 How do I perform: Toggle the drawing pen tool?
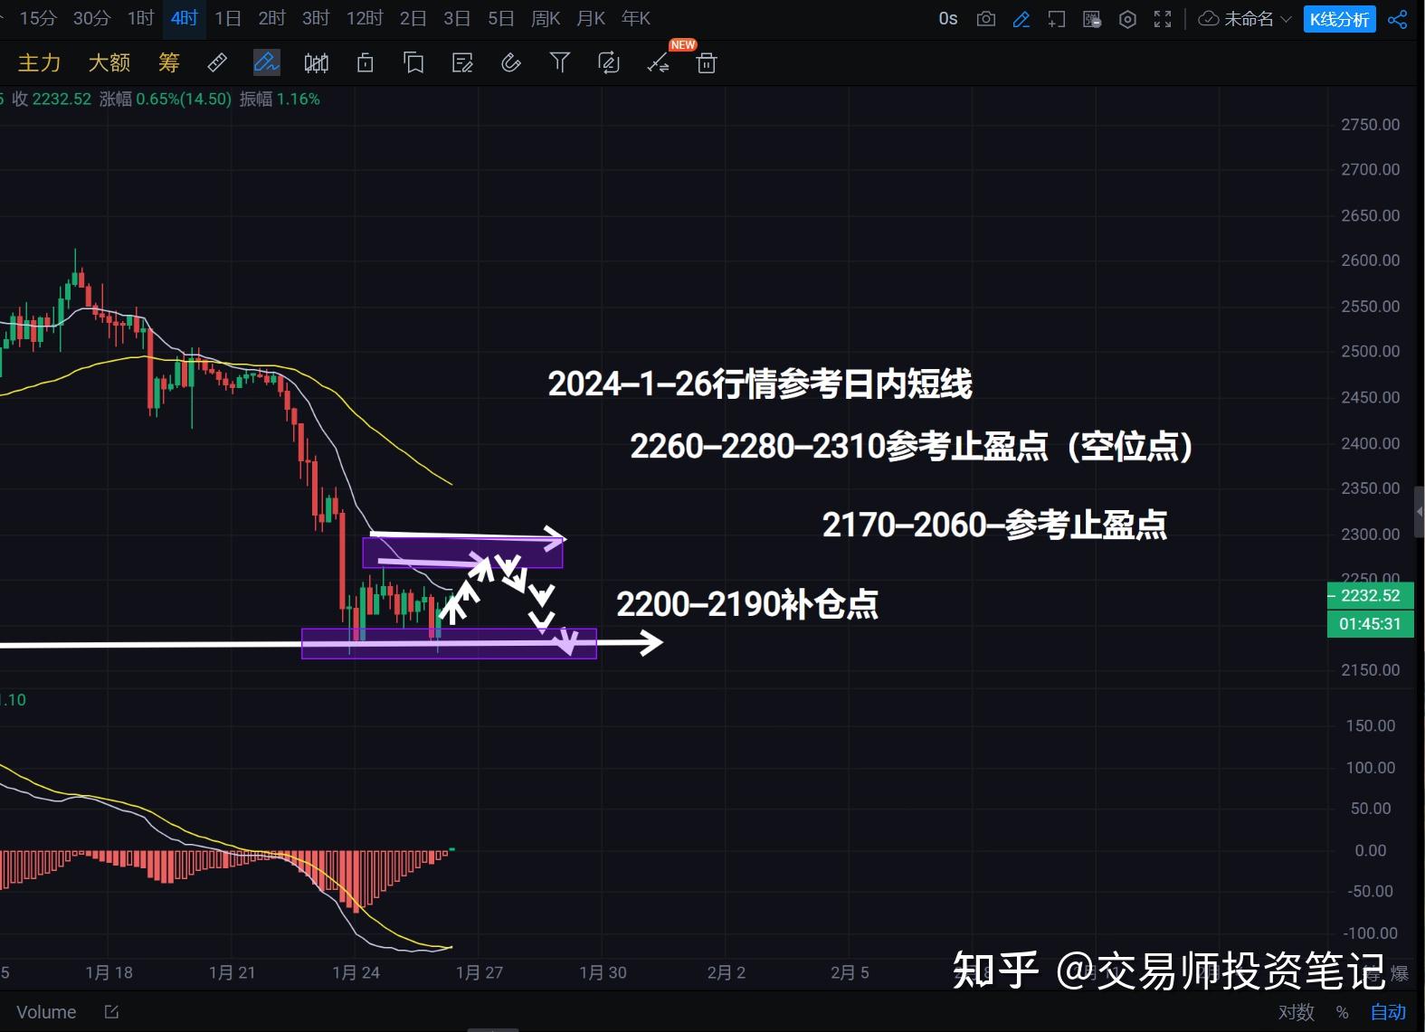point(266,62)
